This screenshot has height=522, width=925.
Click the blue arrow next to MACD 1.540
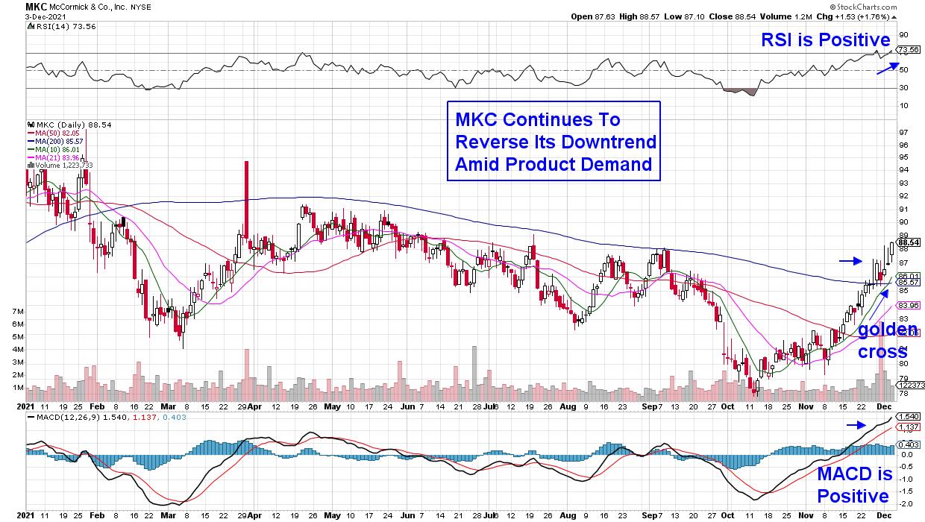[857, 424]
